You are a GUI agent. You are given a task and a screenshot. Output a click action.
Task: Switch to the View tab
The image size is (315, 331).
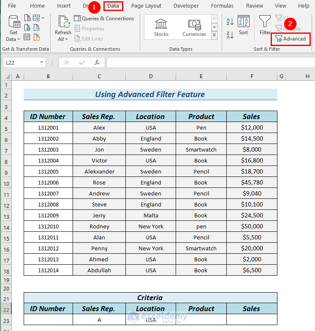280,6
